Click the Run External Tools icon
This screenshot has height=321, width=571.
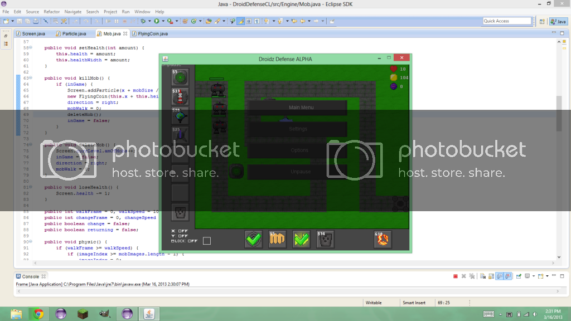point(170,21)
